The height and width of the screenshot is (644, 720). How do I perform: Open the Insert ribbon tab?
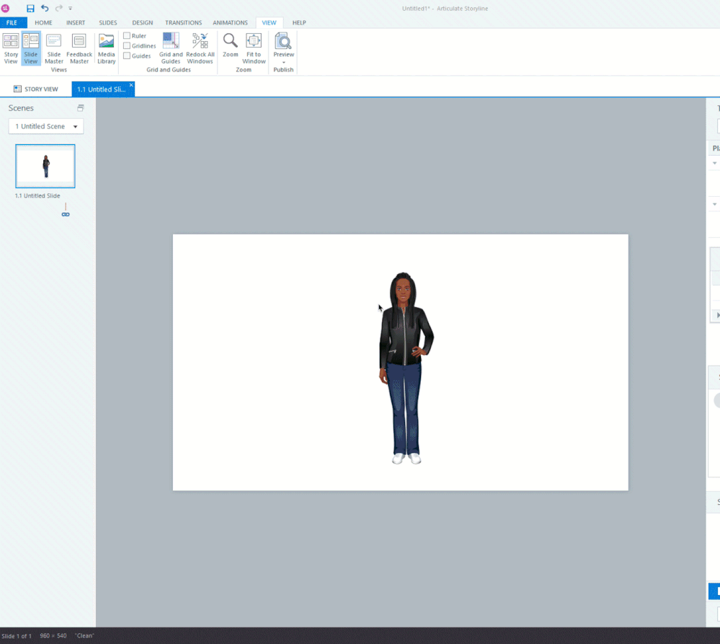point(76,23)
